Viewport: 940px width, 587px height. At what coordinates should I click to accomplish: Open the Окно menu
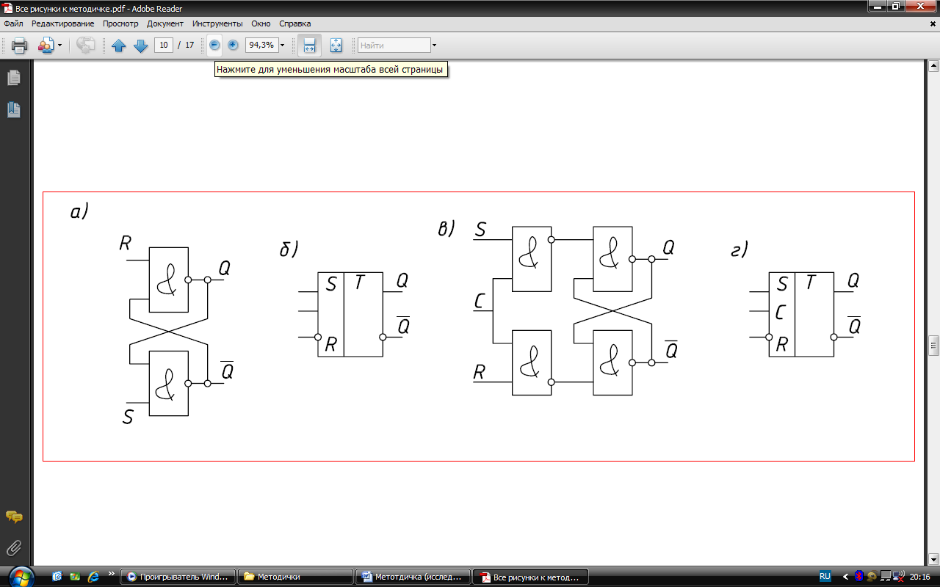click(x=261, y=23)
